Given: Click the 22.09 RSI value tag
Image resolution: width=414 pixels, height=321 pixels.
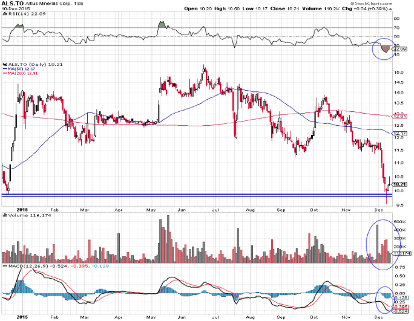Looking at the screenshot, I should (x=398, y=50).
